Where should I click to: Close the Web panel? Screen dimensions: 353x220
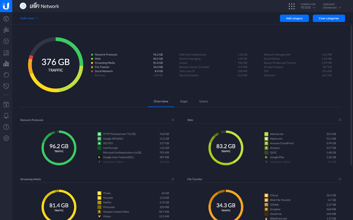pyautogui.click(x=340, y=120)
